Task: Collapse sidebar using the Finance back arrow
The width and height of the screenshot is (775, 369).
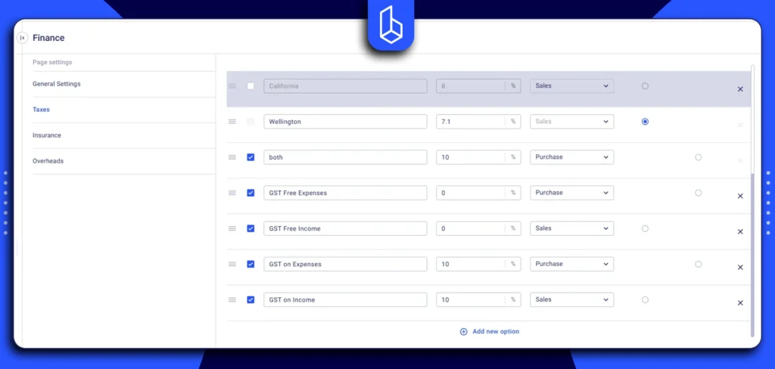Action: pyautogui.click(x=23, y=38)
